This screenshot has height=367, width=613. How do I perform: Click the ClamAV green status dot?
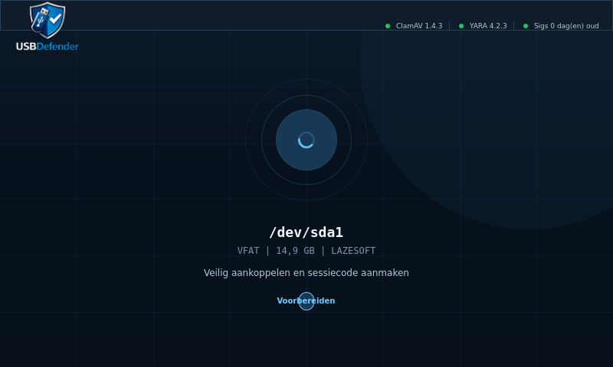tap(388, 26)
